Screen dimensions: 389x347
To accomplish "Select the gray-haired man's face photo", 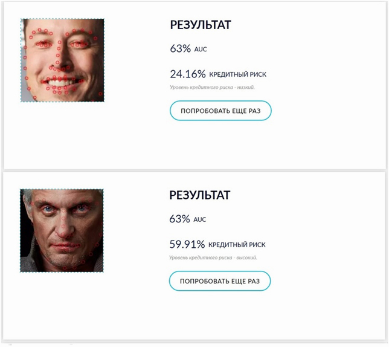I will coord(62,230).
